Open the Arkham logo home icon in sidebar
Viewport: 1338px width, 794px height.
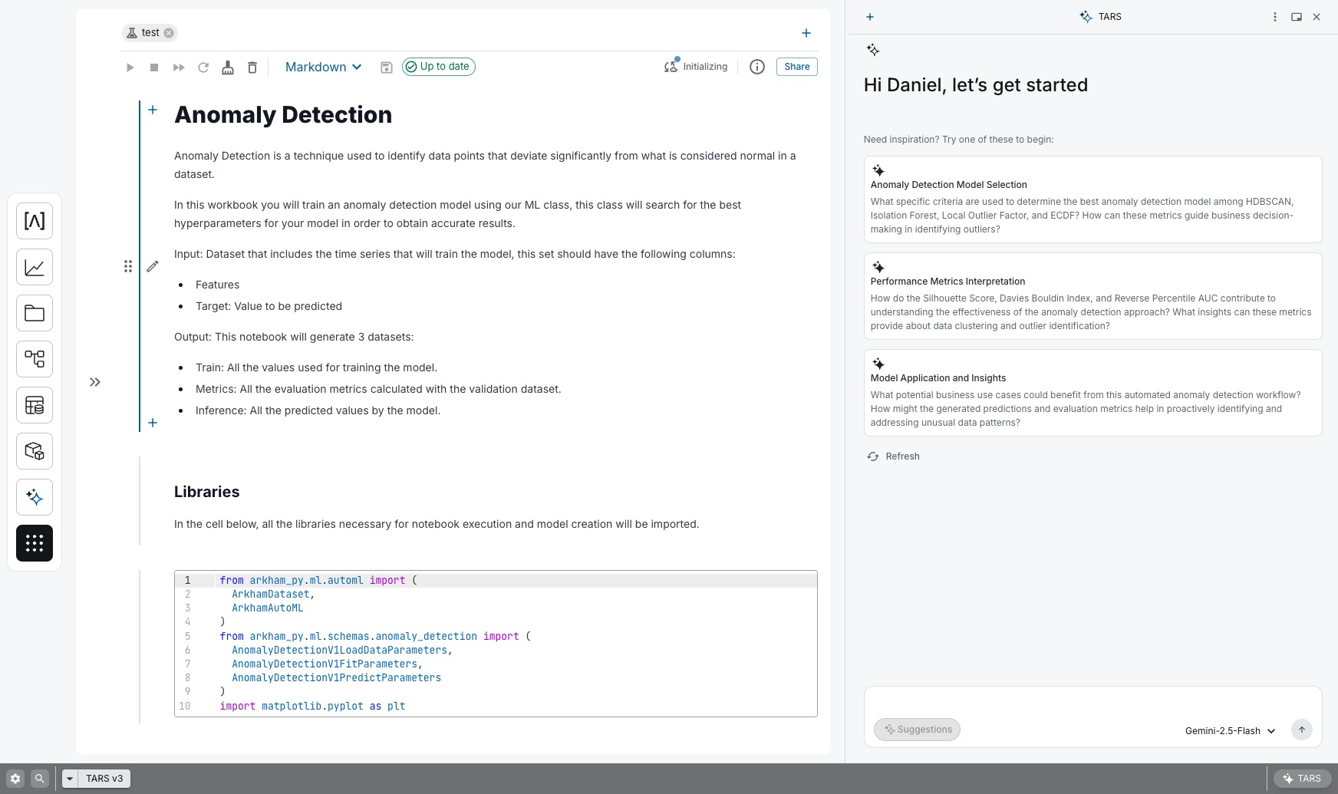pyautogui.click(x=35, y=221)
